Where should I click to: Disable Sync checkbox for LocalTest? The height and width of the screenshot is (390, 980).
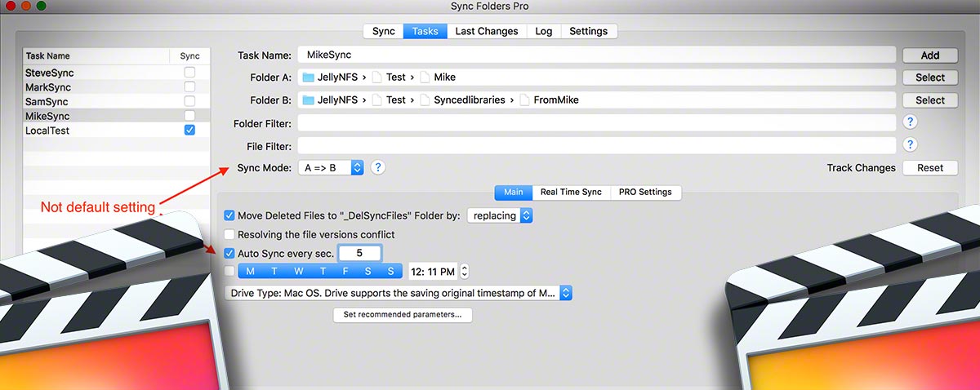click(189, 131)
